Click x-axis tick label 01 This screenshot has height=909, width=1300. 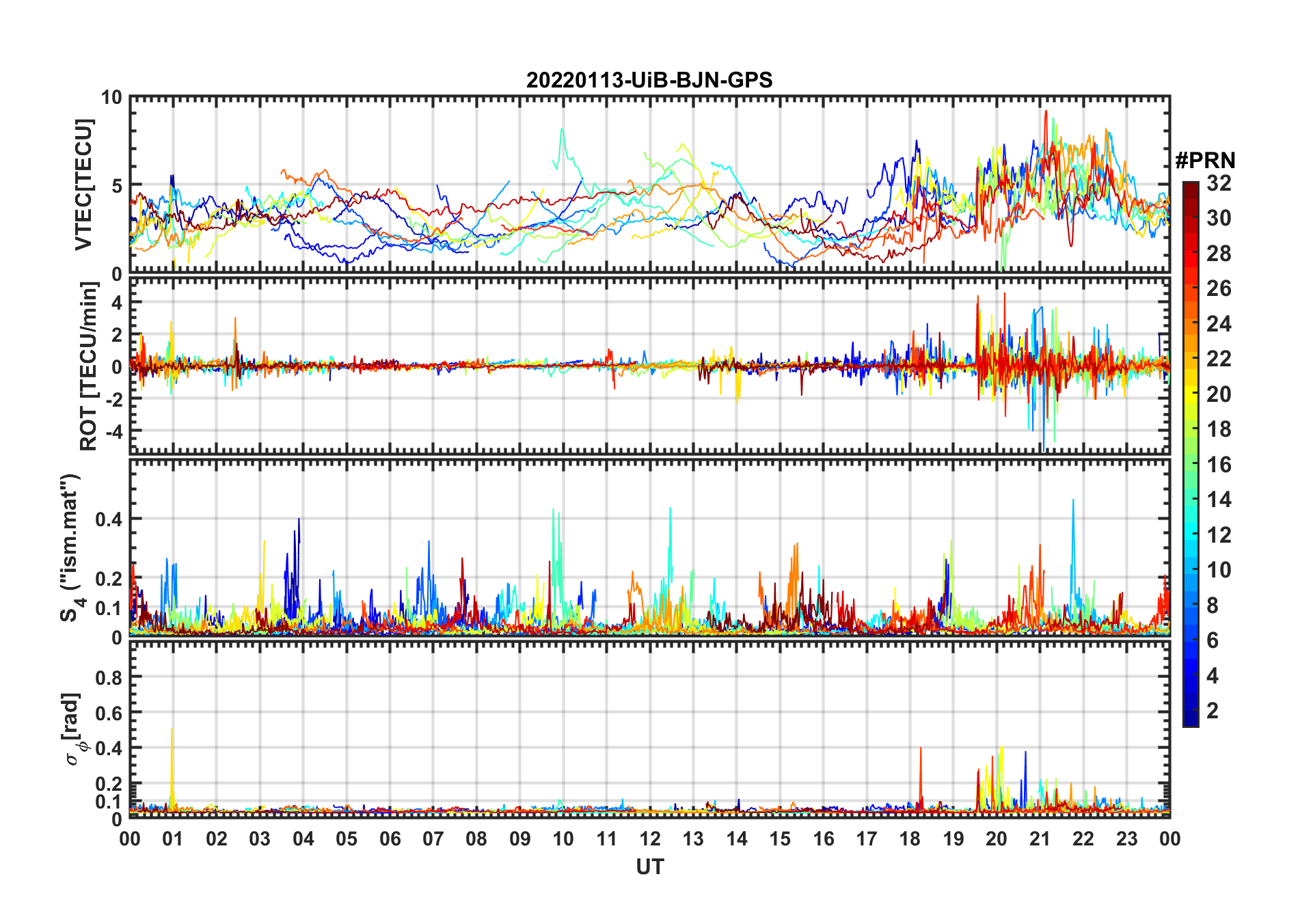[173, 839]
